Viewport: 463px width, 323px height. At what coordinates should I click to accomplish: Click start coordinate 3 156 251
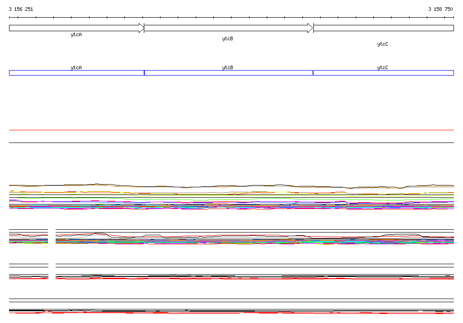(21, 9)
